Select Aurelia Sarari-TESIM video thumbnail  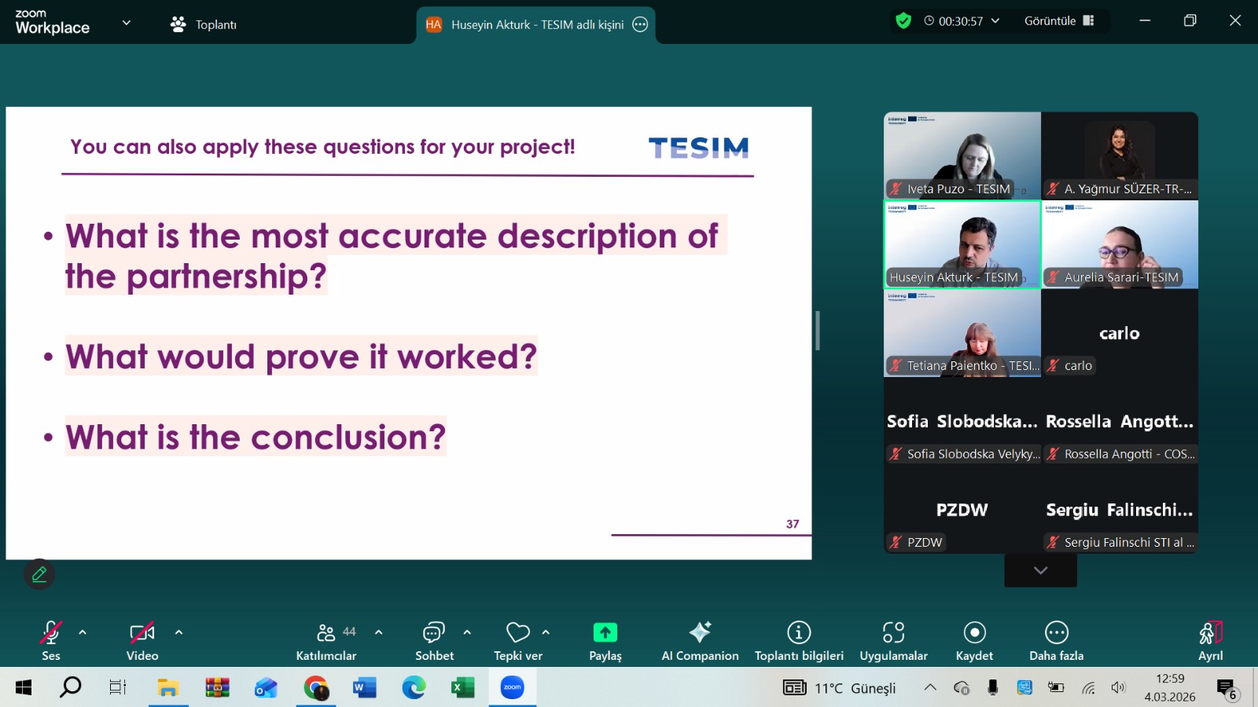coord(1120,245)
